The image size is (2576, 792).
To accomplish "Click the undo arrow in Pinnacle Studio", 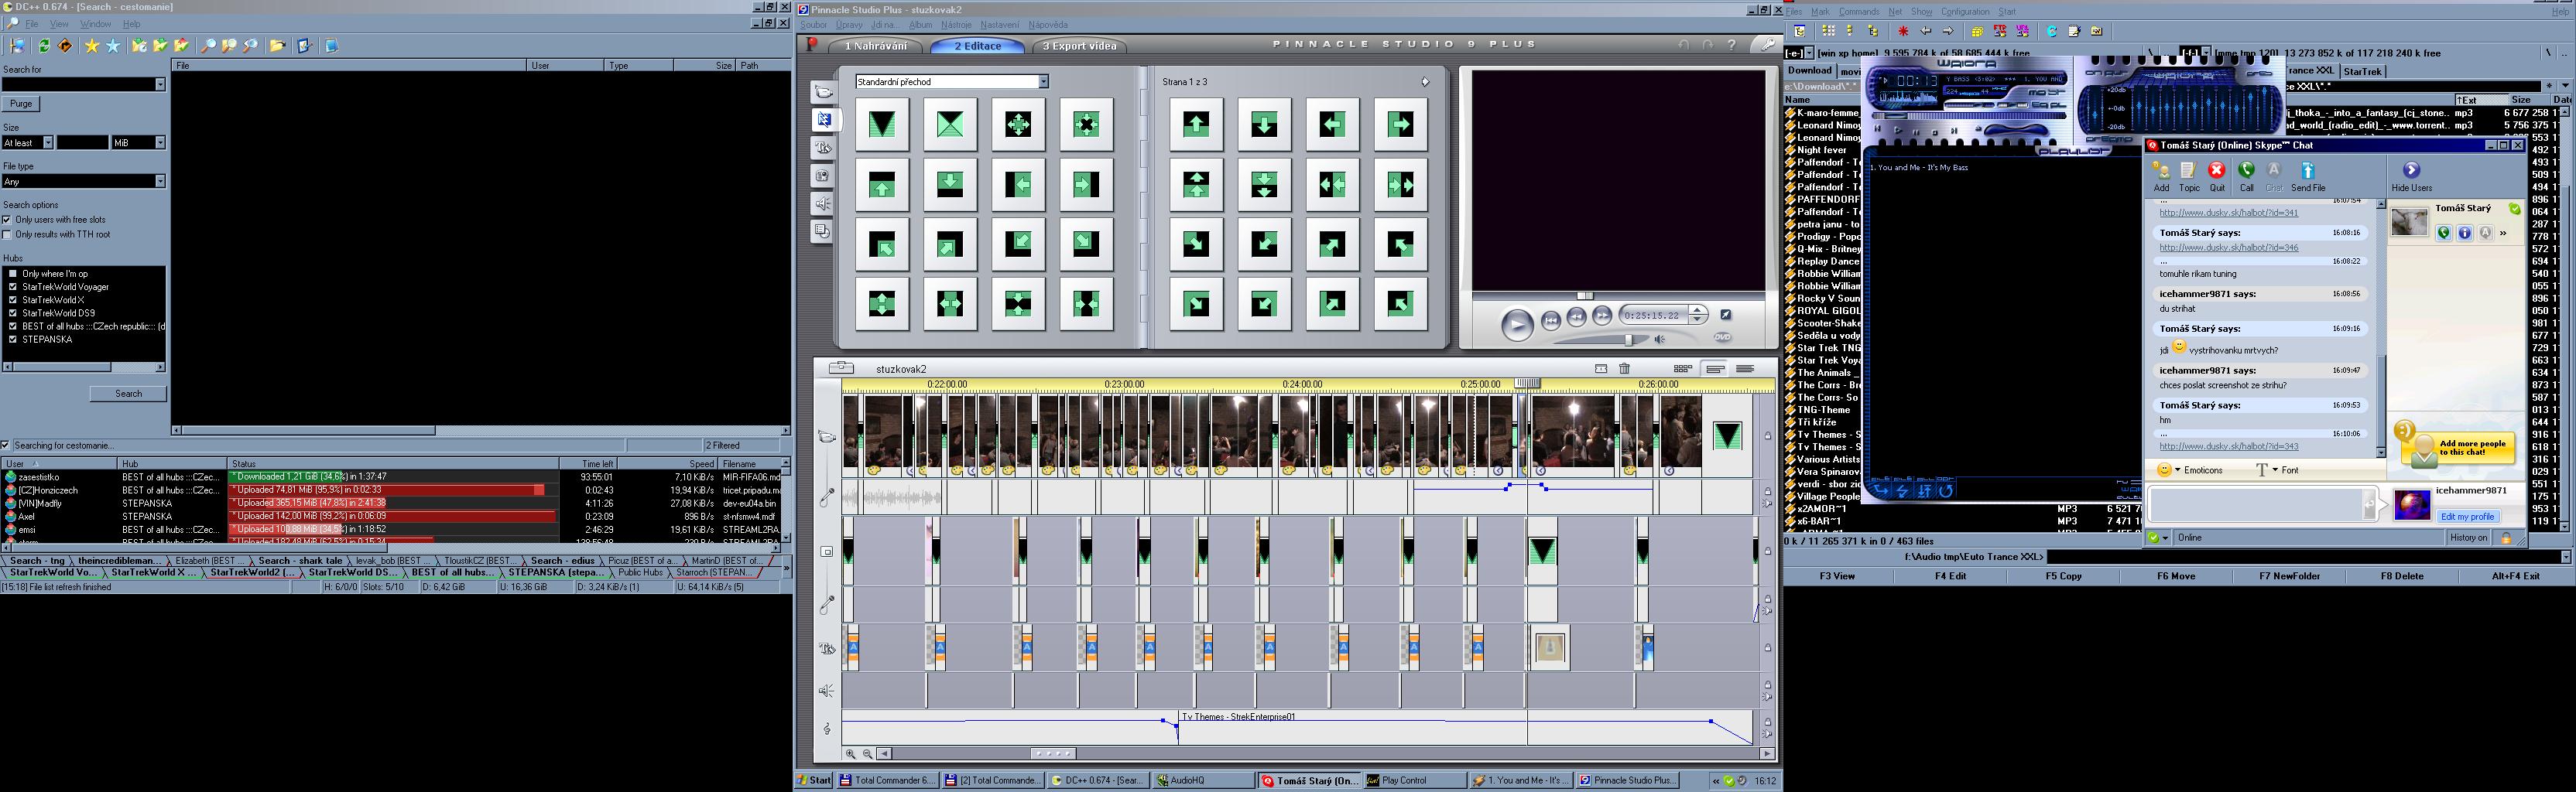I will pyautogui.click(x=1684, y=45).
